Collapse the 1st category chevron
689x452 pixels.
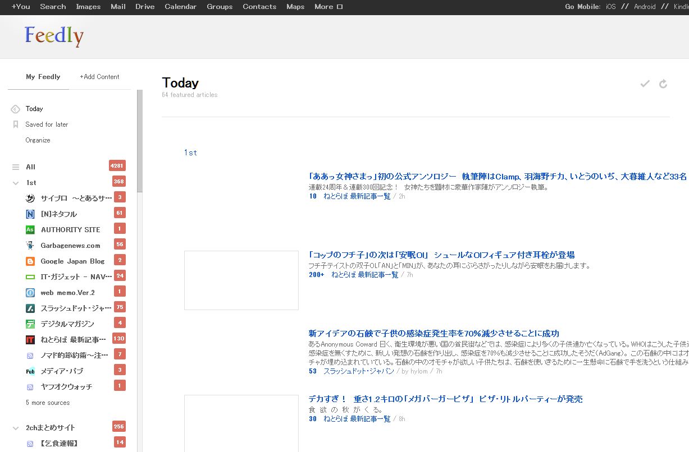(16, 183)
